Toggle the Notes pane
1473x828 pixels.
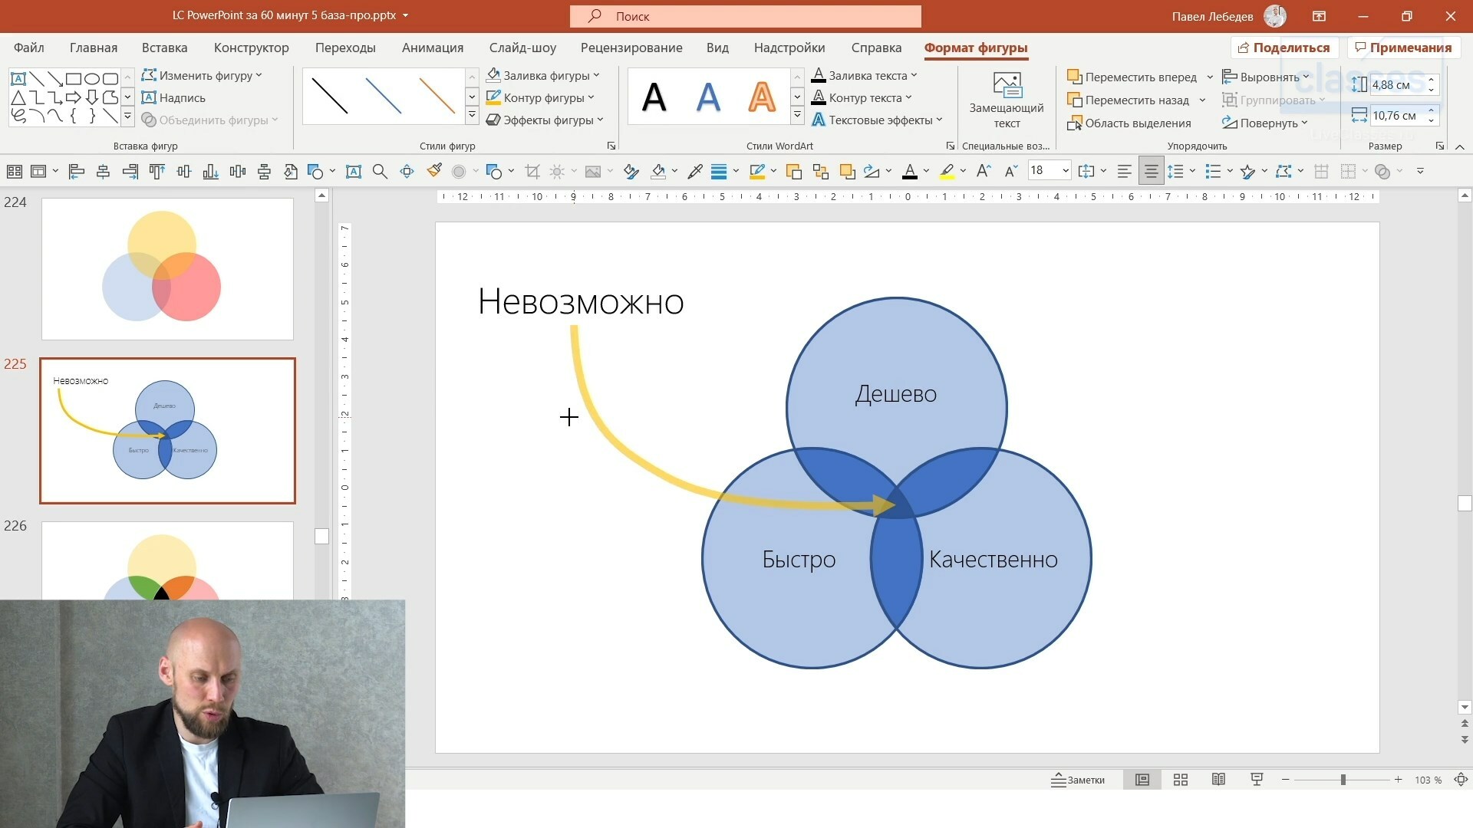click(x=1078, y=780)
